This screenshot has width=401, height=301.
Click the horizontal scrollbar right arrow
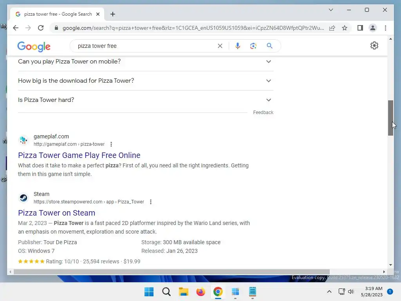384,272
